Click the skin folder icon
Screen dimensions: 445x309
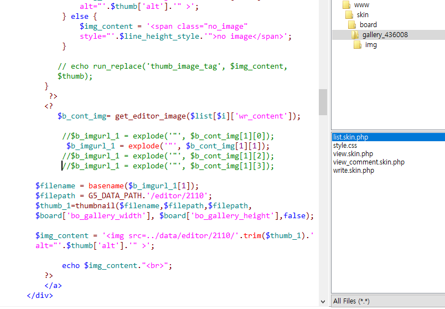pos(349,15)
